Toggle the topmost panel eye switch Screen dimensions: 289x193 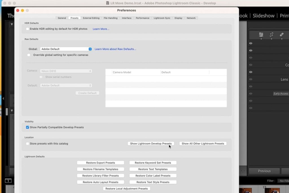coord(251,43)
